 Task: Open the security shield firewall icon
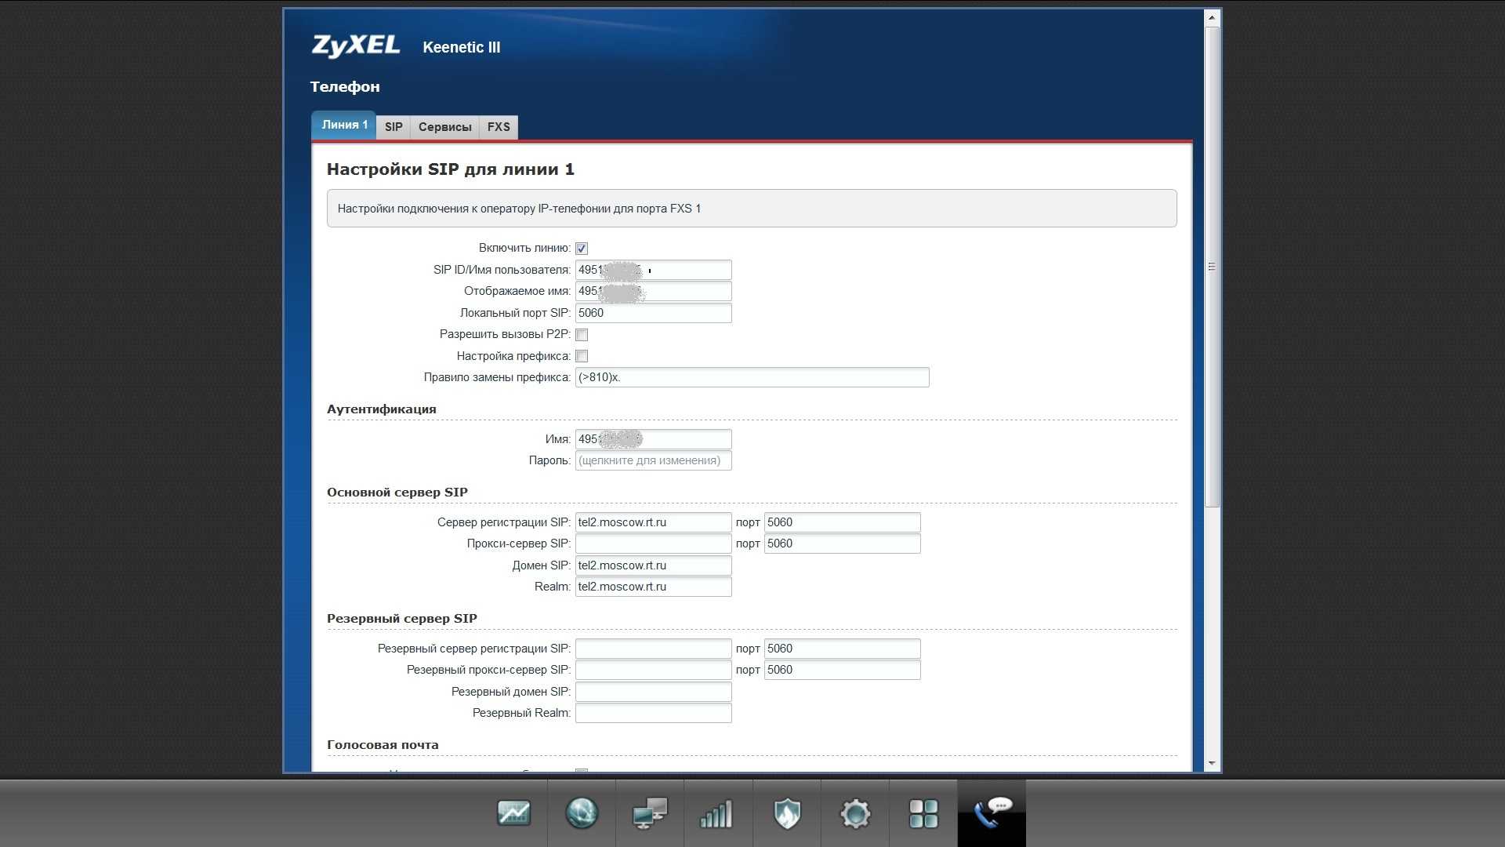[787, 813]
